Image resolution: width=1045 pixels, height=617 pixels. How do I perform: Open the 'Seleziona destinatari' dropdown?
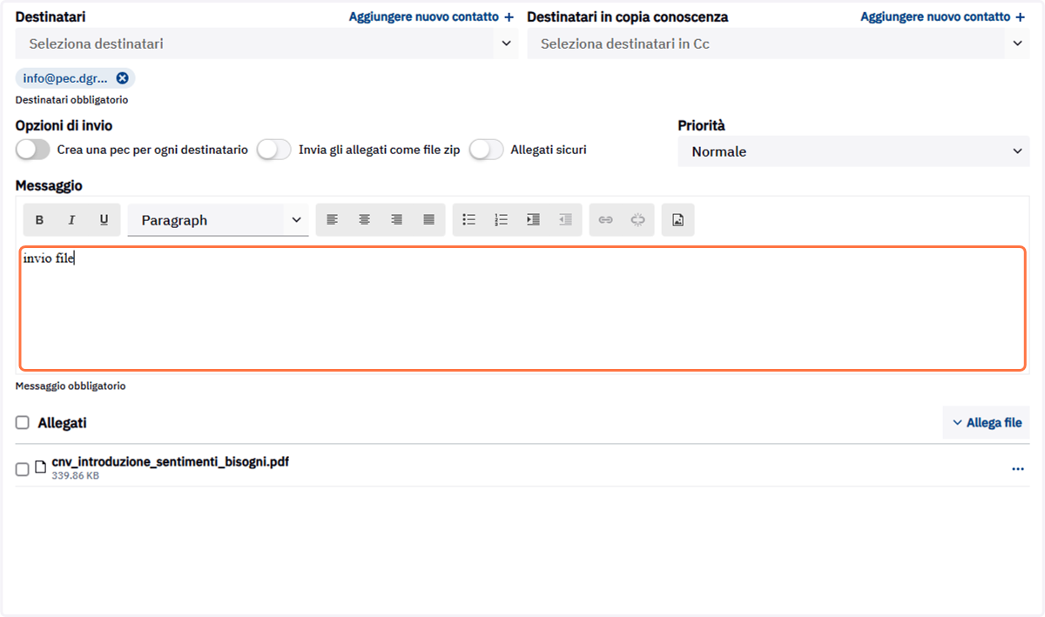click(266, 44)
